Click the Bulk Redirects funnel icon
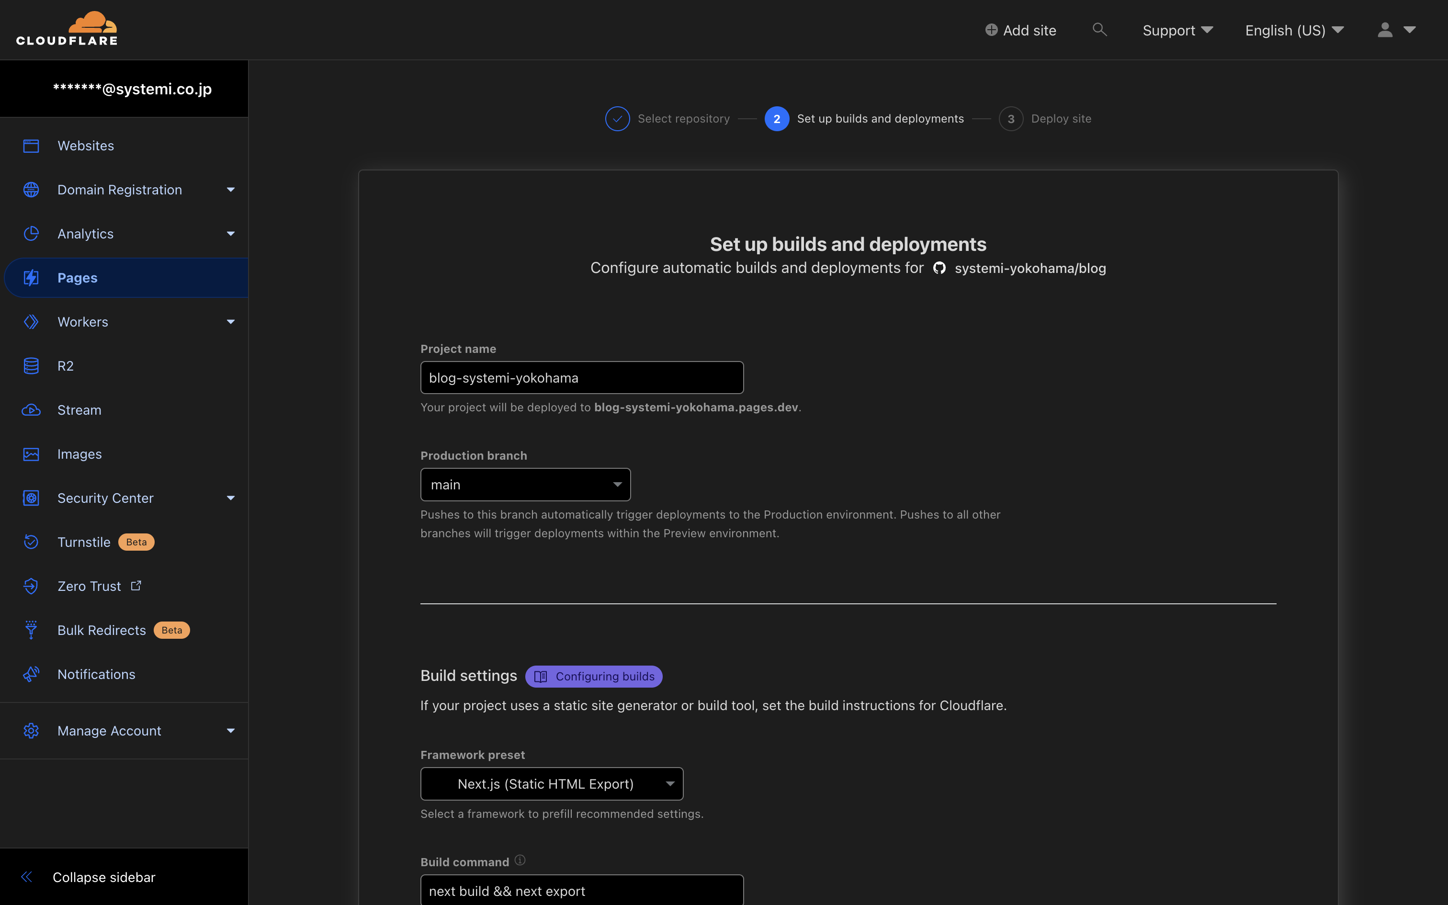Screen dimensions: 1448x905 [x=31, y=630]
